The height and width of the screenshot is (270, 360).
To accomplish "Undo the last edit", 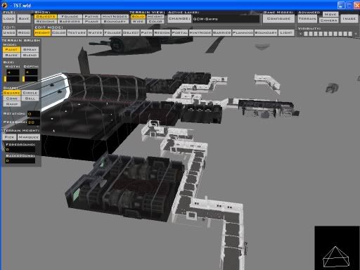I will tap(9, 32).
